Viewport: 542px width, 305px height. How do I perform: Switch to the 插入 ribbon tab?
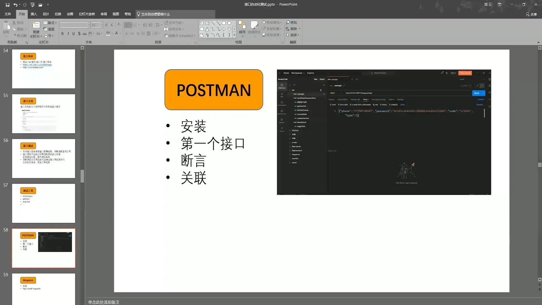click(x=34, y=14)
